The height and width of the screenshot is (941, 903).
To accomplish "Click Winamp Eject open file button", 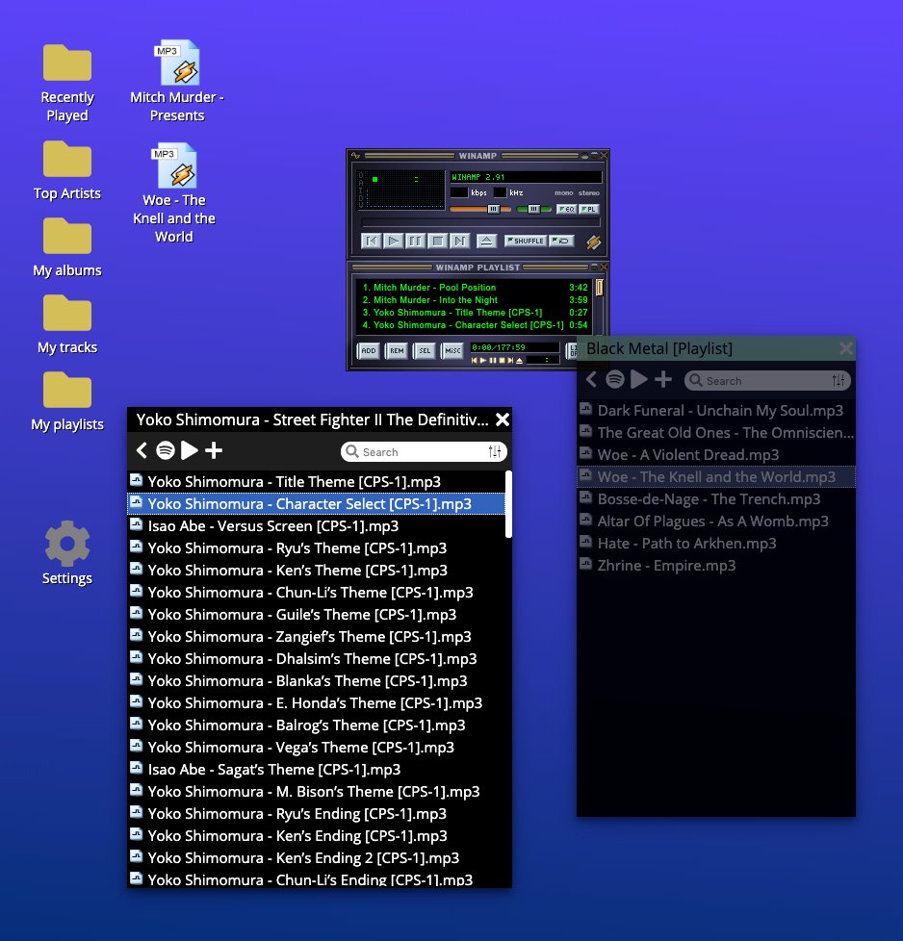I will click(x=486, y=242).
